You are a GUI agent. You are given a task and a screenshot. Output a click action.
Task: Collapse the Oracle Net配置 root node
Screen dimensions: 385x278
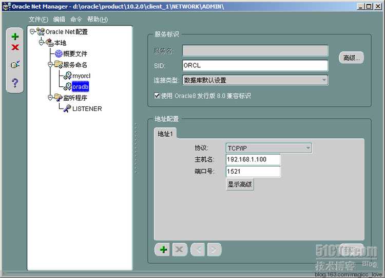(x=32, y=31)
